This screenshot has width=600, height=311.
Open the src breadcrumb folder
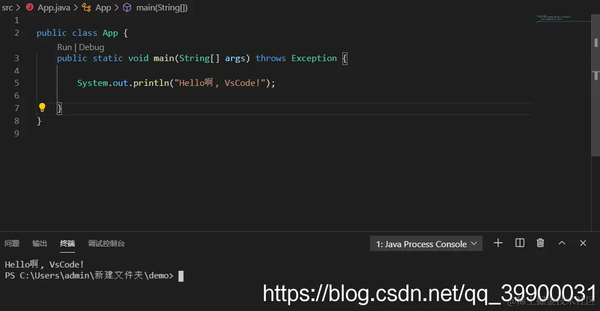[7, 7]
